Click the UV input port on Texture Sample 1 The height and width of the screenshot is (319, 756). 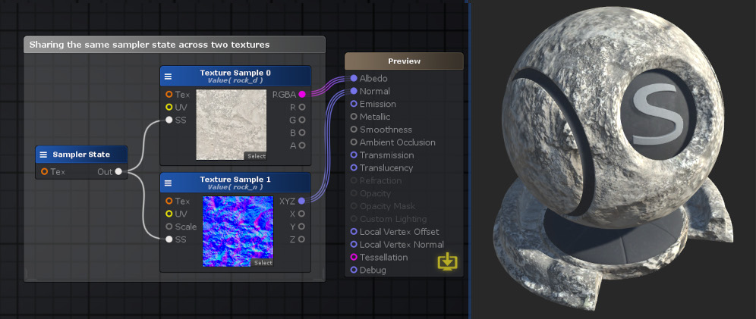pos(169,214)
